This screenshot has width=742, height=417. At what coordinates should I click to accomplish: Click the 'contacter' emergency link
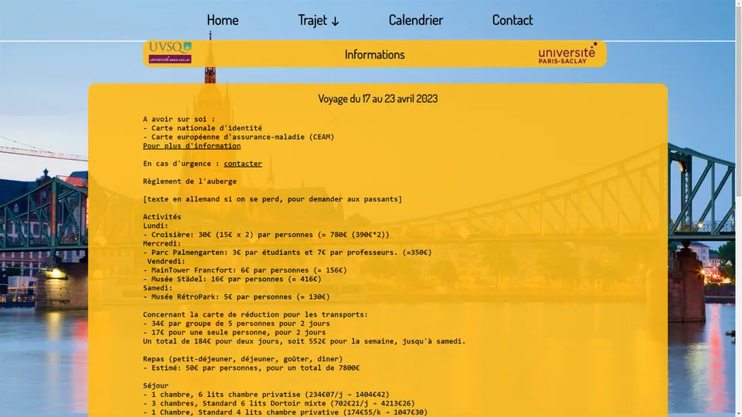(243, 164)
